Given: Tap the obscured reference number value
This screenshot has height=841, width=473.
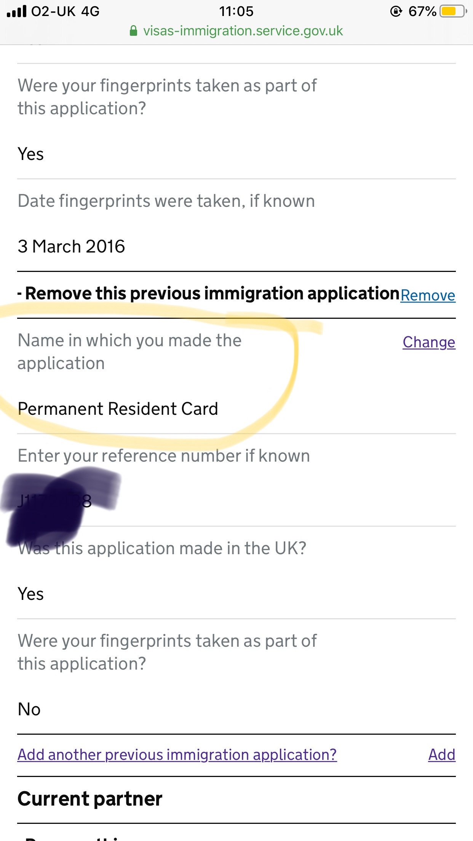Looking at the screenshot, I should point(55,501).
